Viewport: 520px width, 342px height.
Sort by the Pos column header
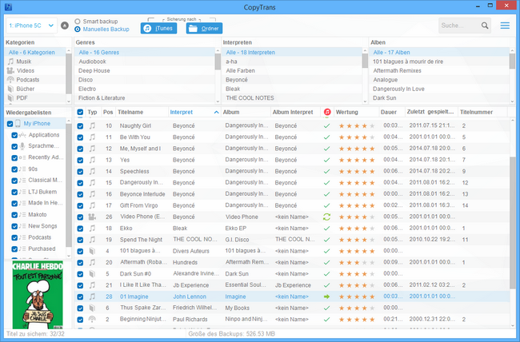click(108, 112)
